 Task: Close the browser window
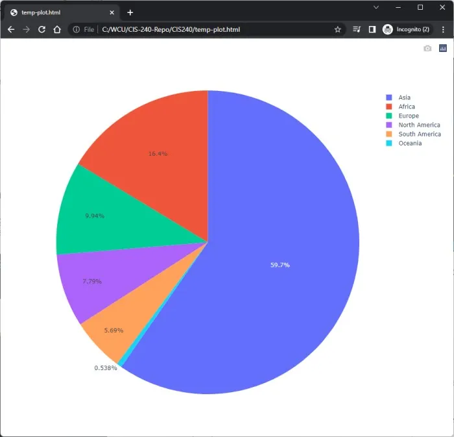pos(442,8)
